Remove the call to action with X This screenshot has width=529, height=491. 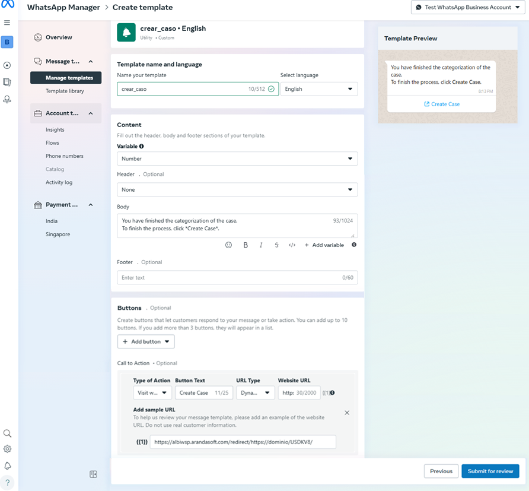(x=347, y=413)
